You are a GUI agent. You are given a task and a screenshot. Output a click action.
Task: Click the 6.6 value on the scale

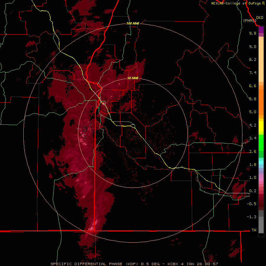point(253,86)
